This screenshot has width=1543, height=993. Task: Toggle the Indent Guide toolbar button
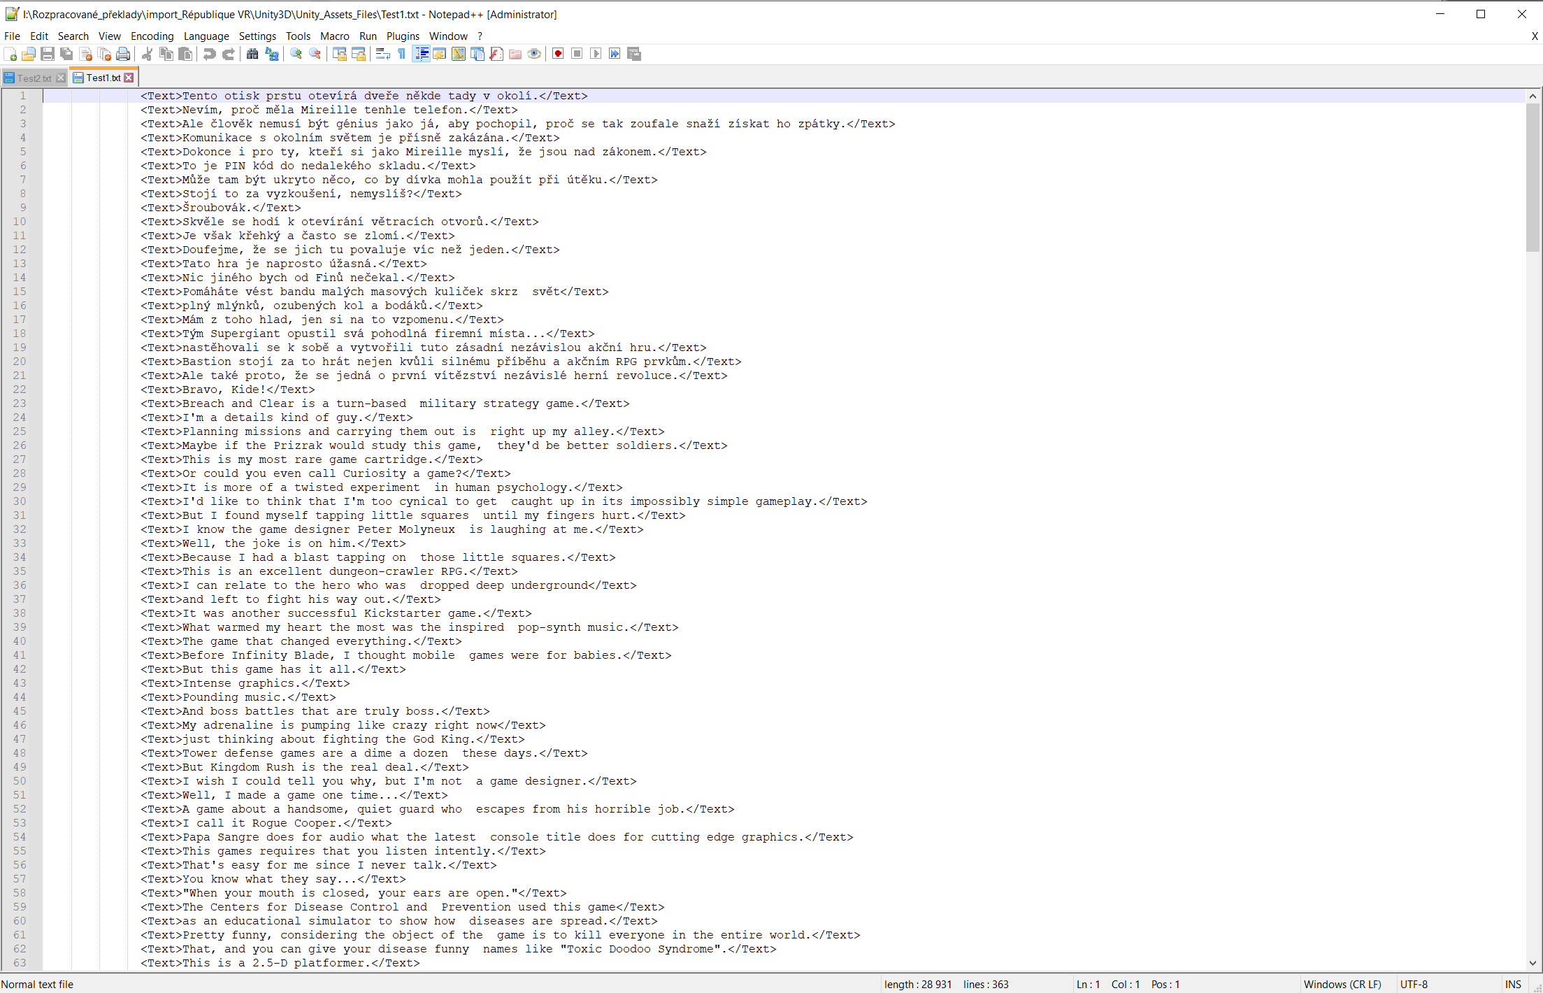421,54
